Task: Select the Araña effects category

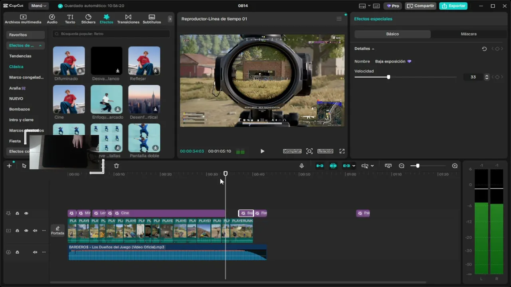Action: (17, 88)
